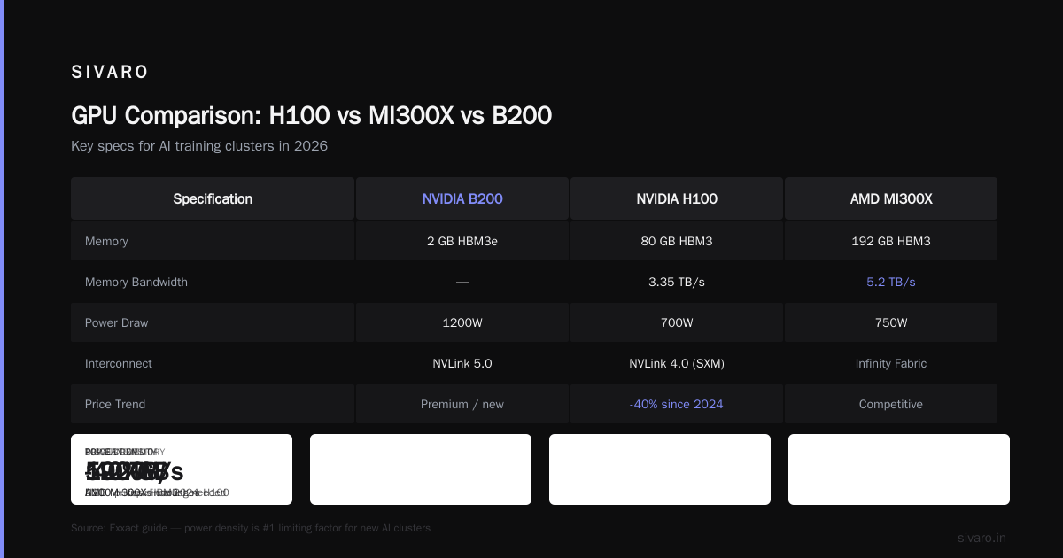
Task: Select the NVIDIA B200 column header
Action: pos(462,198)
